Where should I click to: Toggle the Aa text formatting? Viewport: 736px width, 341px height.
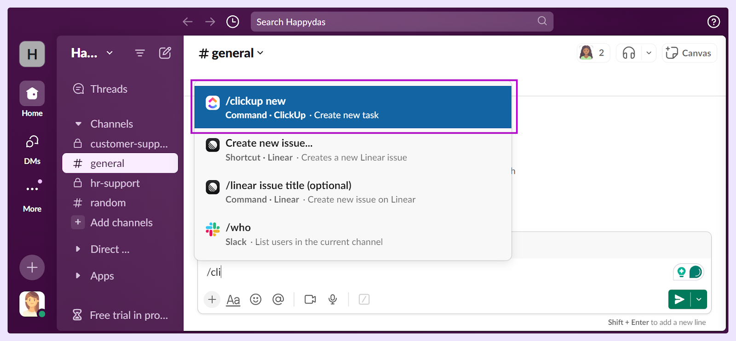tap(233, 300)
